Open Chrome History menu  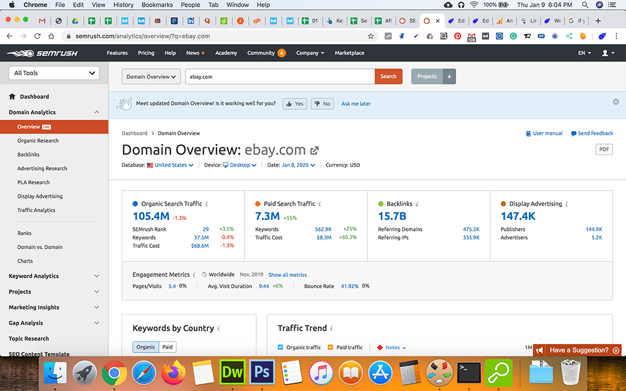point(123,5)
